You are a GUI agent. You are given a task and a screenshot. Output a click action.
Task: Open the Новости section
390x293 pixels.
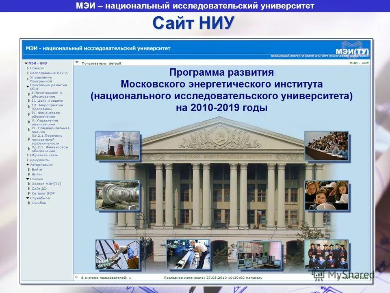click(x=37, y=68)
